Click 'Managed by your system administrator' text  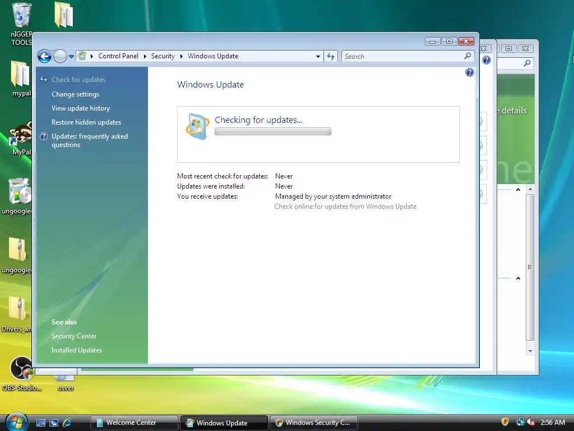pyautogui.click(x=333, y=196)
